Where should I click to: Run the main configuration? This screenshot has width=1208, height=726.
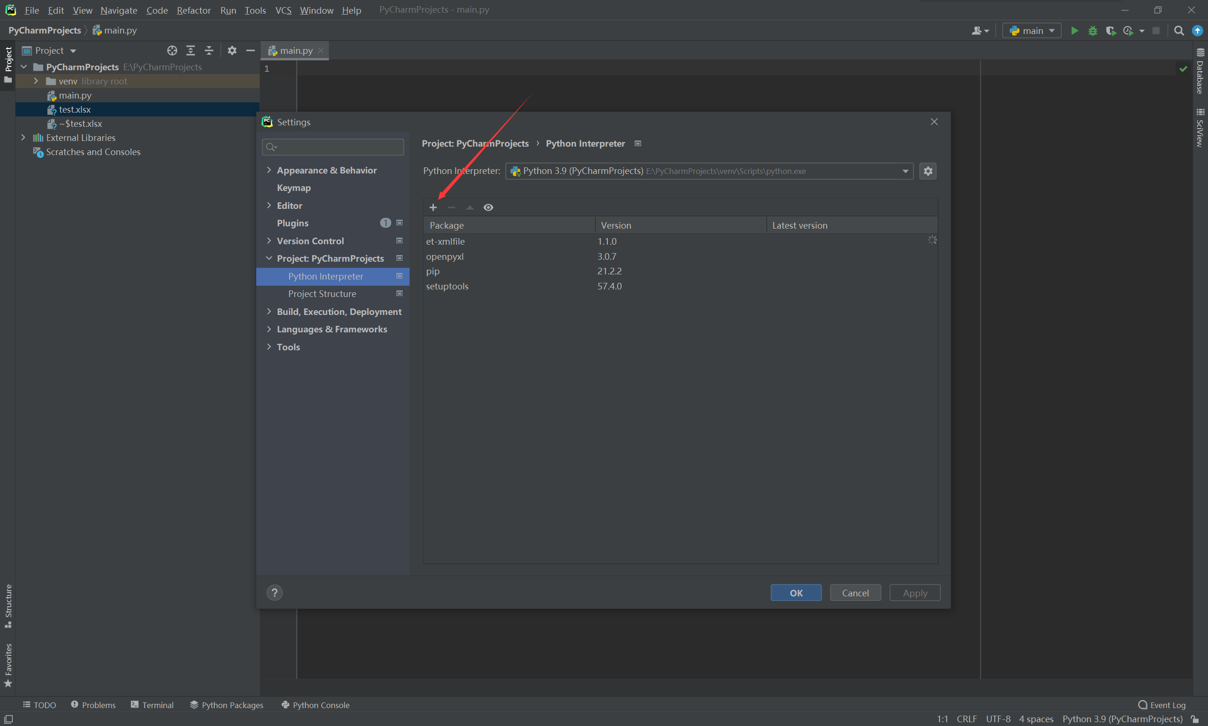click(x=1074, y=31)
